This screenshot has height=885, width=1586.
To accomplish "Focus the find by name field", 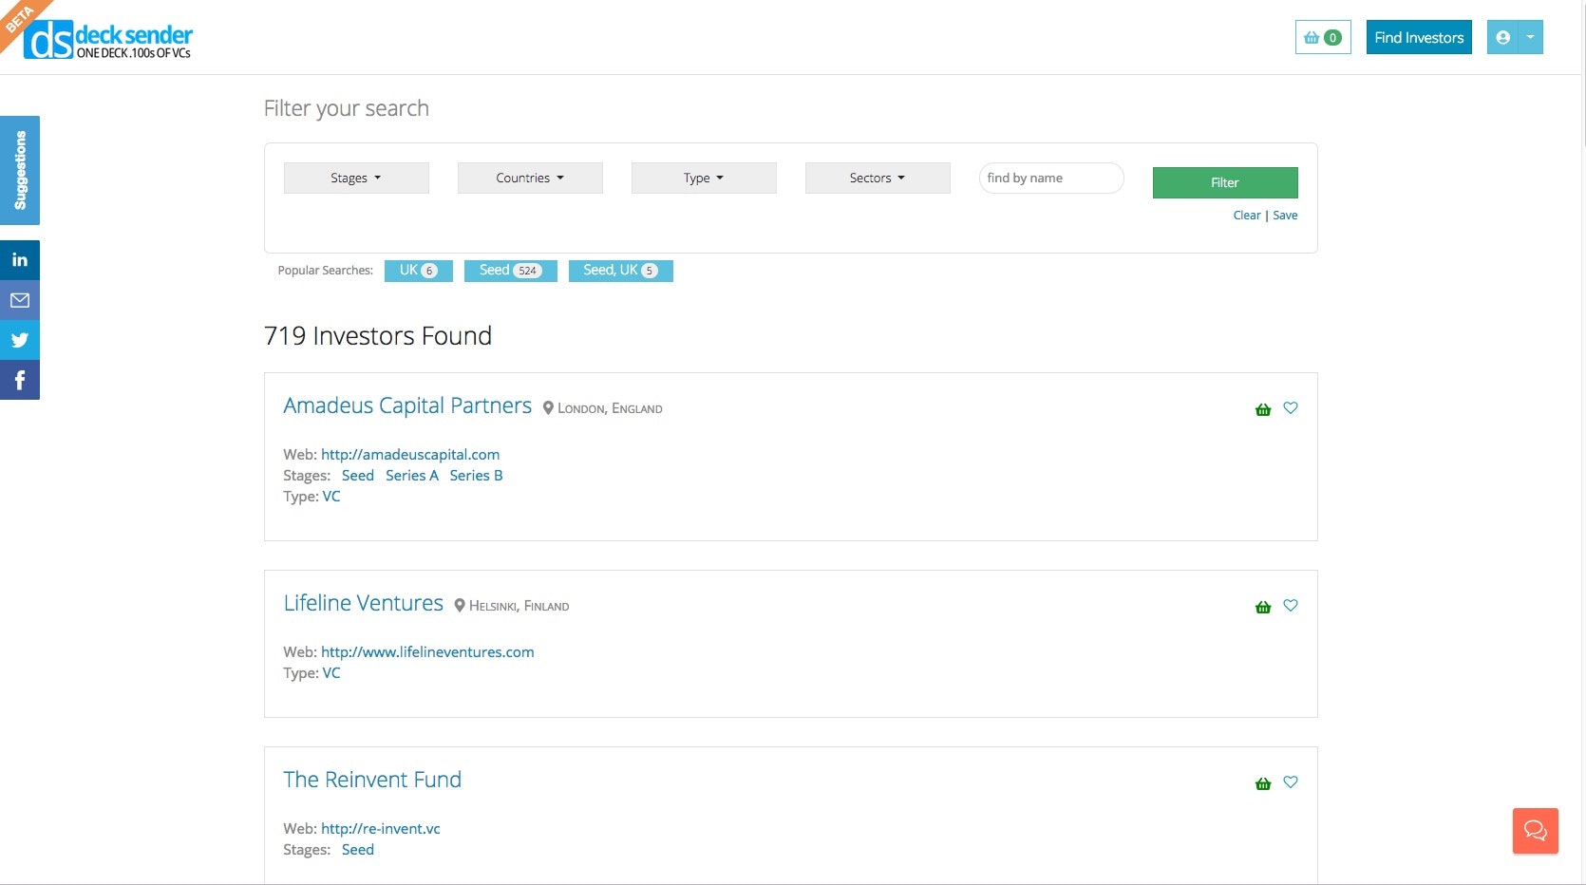I will point(1051,178).
